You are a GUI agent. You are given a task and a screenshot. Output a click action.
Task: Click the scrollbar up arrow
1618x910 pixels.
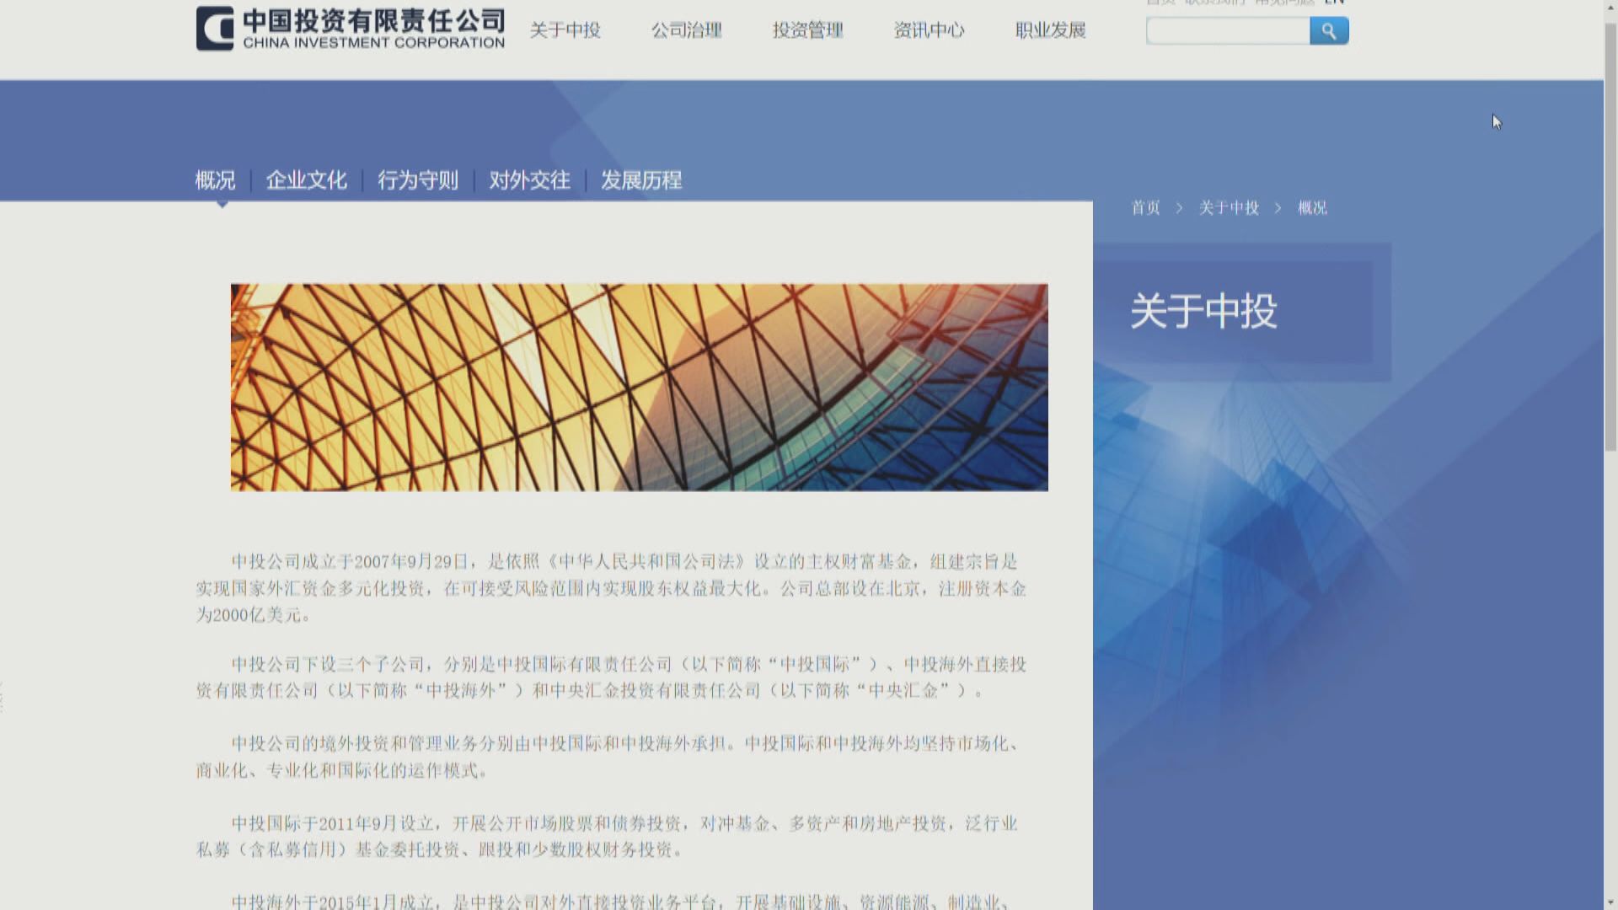pyautogui.click(x=1610, y=7)
